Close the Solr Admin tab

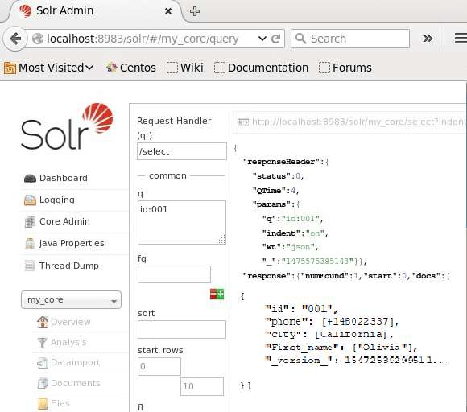(x=168, y=11)
